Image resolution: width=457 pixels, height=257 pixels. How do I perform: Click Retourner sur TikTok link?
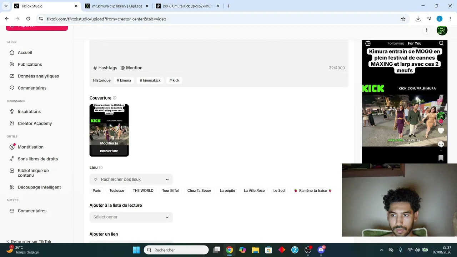point(29,242)
